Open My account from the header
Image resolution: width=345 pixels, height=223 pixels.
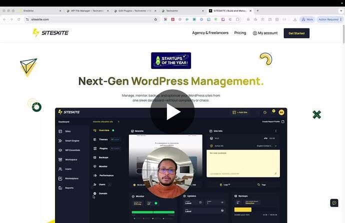pos(265,33)
